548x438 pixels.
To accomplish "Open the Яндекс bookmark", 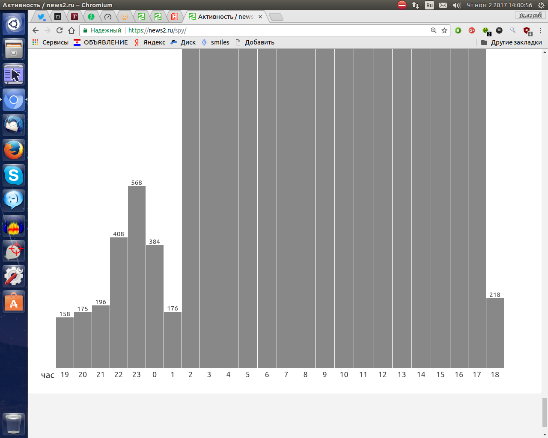I will (149, 42).
